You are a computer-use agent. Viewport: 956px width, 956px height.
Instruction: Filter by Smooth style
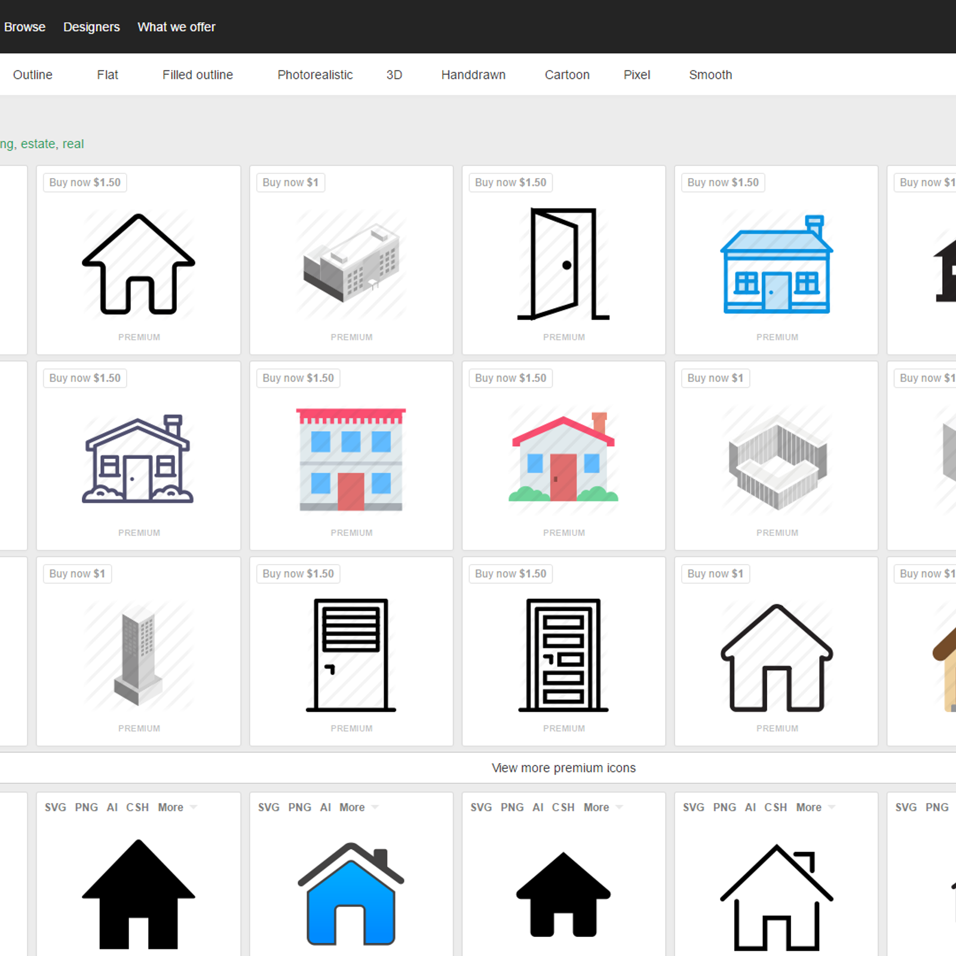click(x=710, y=75)
